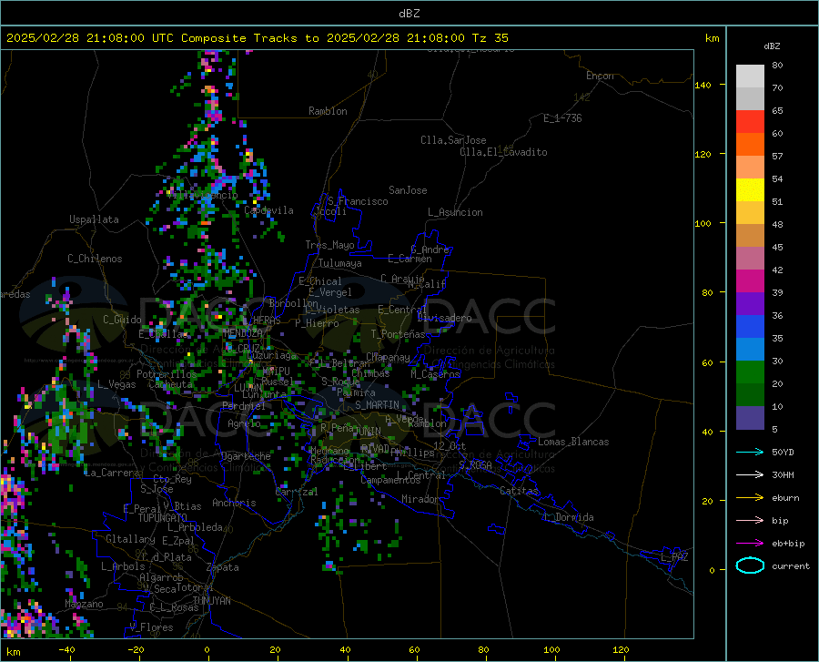
Task: Click the 'E_1-736' map label
Action: pos(562,118)
